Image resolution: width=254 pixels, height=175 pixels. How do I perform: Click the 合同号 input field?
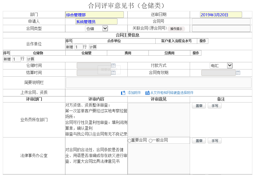coord(221,21)
